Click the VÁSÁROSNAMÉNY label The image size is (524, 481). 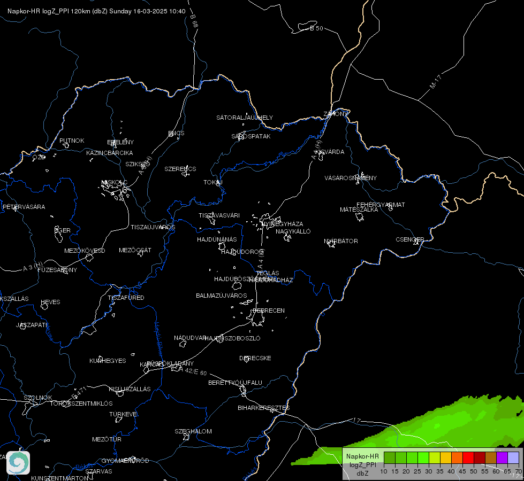pyautogui.click(x=351, y=178)
